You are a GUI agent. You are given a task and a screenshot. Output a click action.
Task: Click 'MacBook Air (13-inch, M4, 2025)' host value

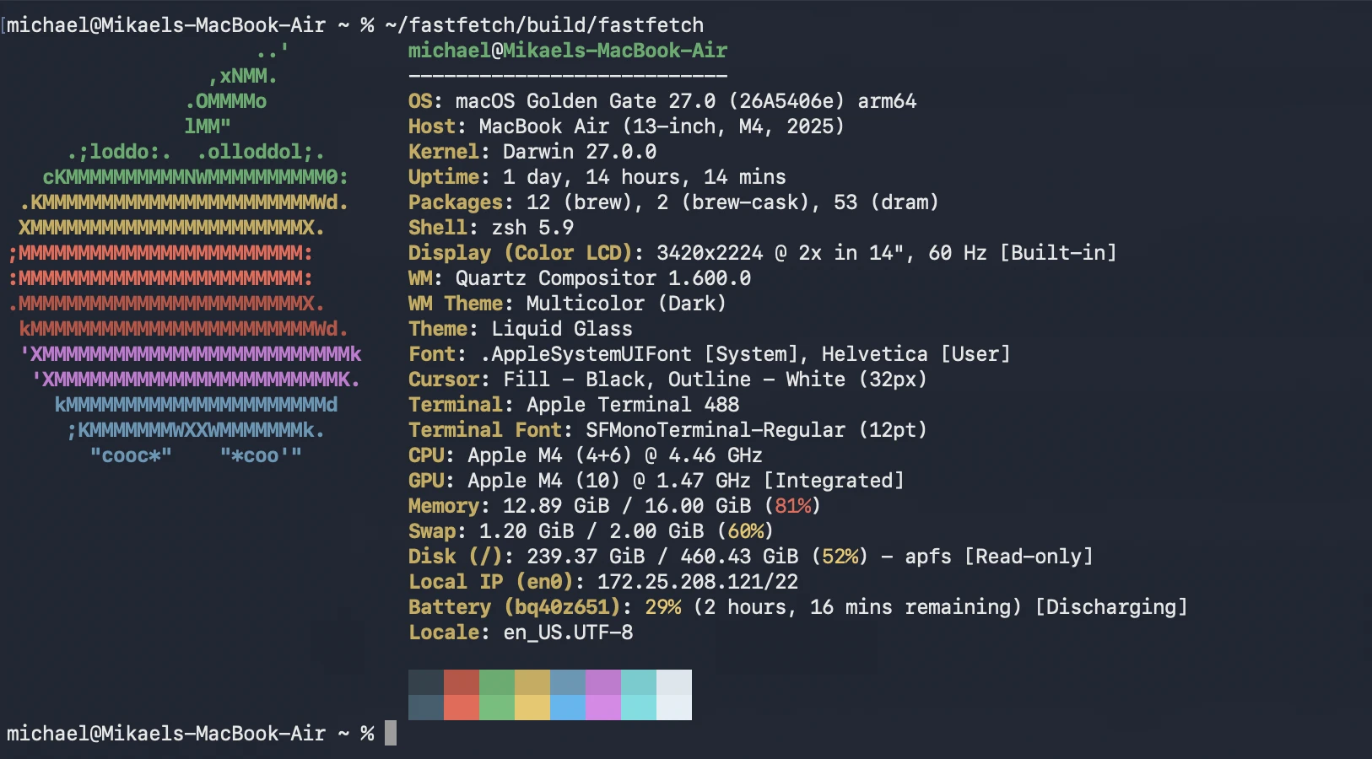(662, 126)
